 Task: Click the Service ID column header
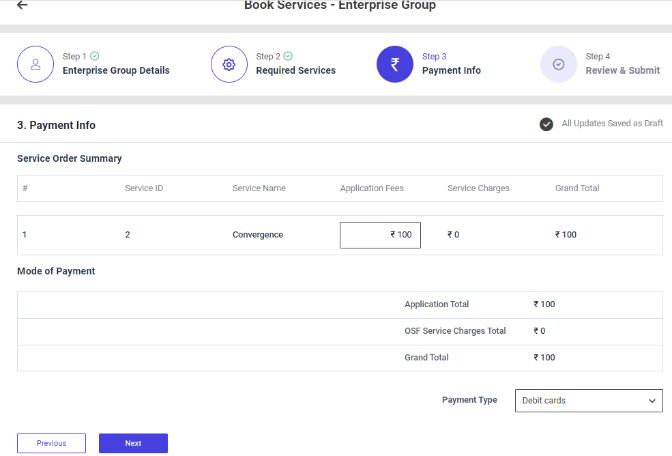click(144, 188)
